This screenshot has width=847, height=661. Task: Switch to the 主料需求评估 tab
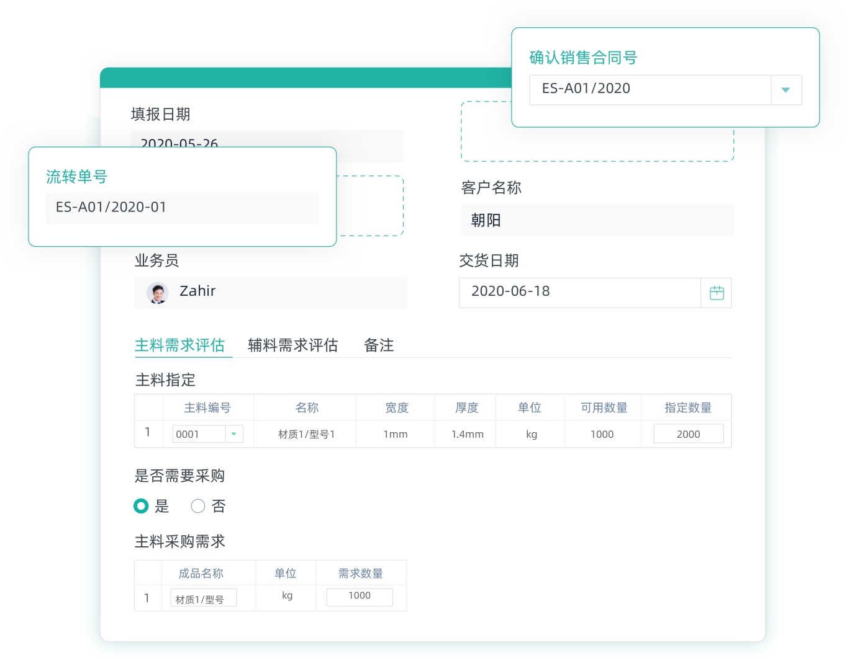point(179,345)
